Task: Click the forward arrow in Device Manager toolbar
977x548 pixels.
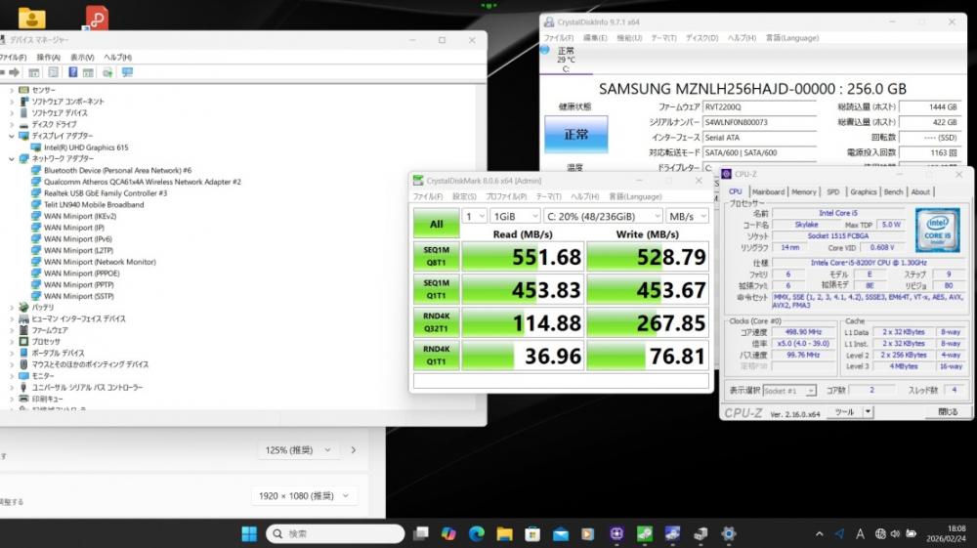Action: pyautogui.click(x=14, y=72)
